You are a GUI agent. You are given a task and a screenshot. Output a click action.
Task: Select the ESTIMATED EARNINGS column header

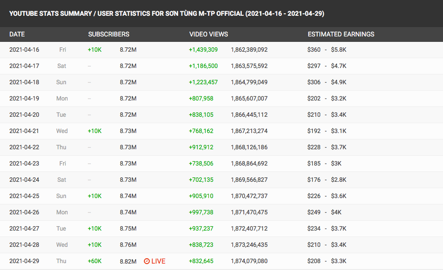pos(341,34)
